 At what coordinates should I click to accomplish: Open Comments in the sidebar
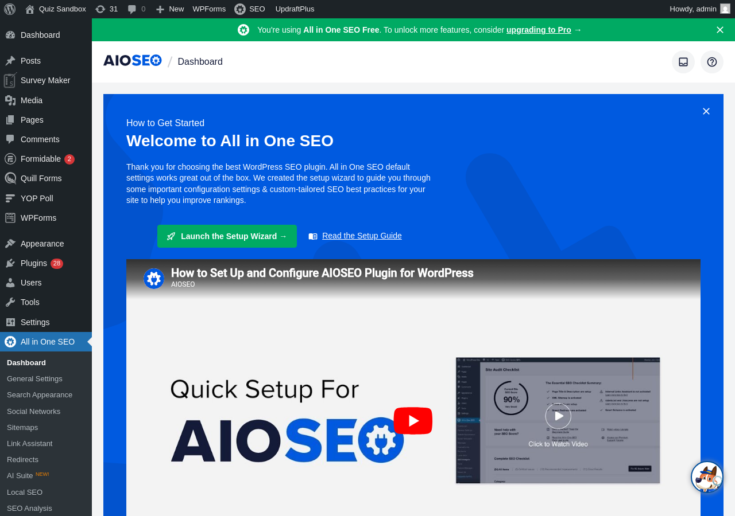46,139
